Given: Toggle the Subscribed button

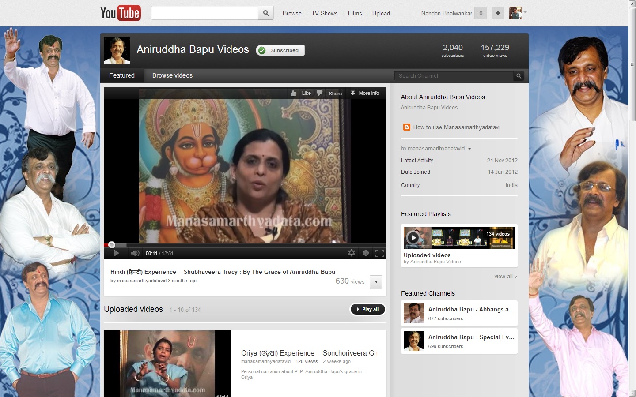Looking at the screenshot, I should coord(280,50).
